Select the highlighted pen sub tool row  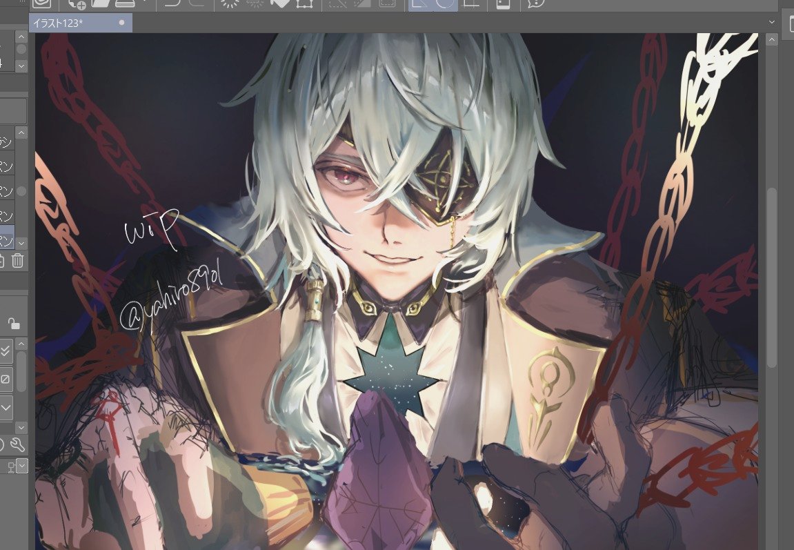tap(7, 237)
